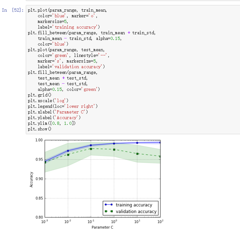The image size is (240, 232).
Task: Click the plt.plot(param_range, test_mean line
Action: 66,50
